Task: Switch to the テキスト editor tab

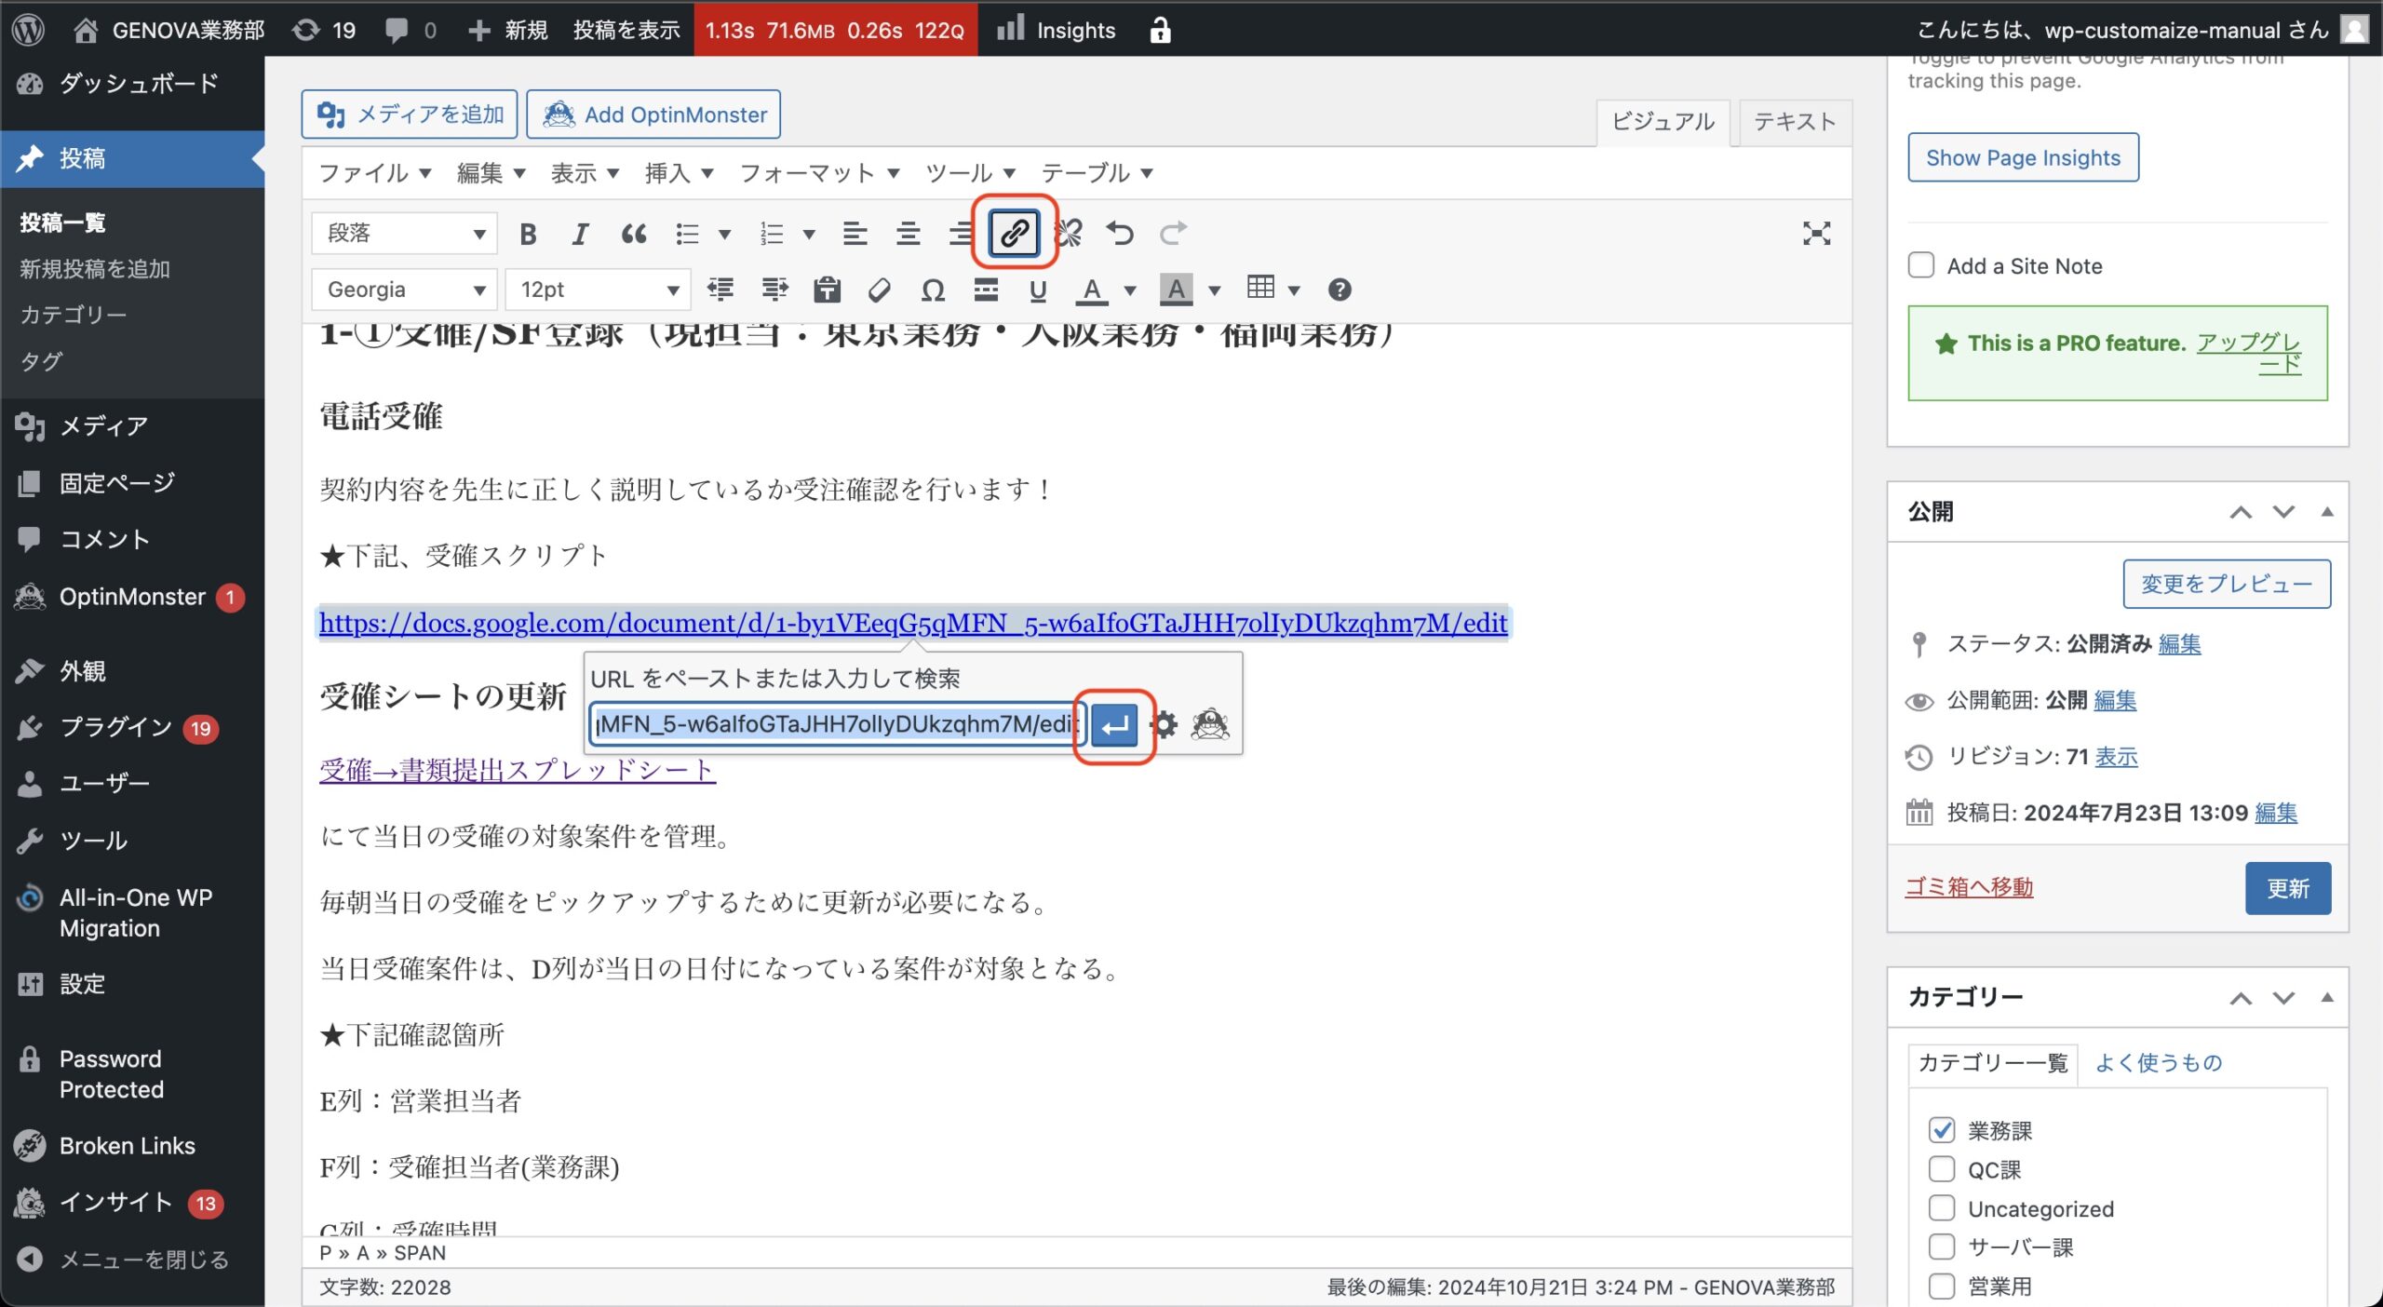Action: click(1794, 122)
